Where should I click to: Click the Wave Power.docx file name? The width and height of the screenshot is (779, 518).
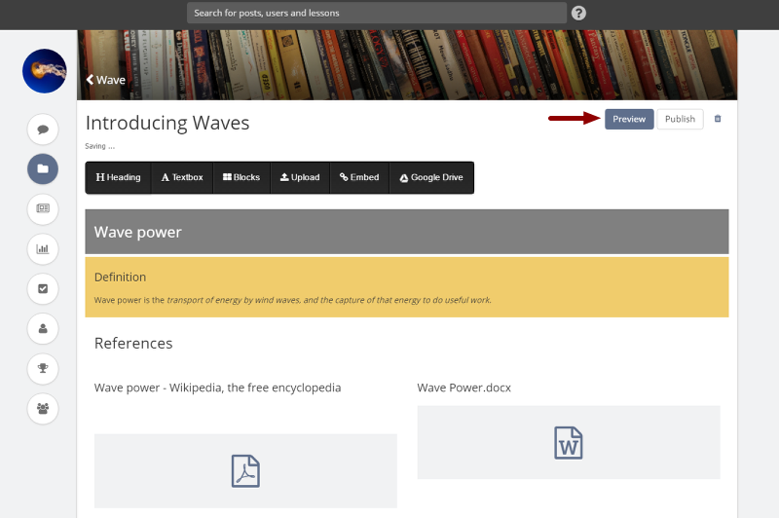click(x=464, y=388)
